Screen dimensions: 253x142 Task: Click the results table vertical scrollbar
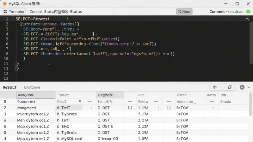[x=251, y=104]
